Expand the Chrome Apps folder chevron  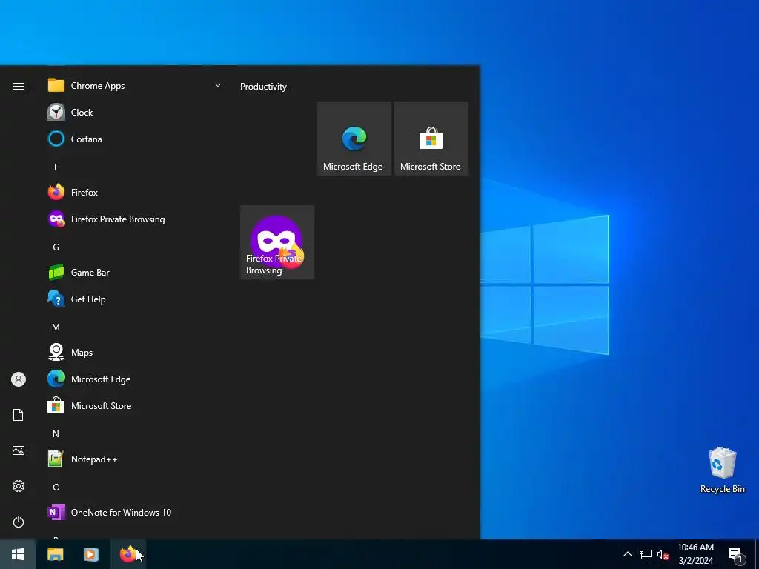click(218, 86)
